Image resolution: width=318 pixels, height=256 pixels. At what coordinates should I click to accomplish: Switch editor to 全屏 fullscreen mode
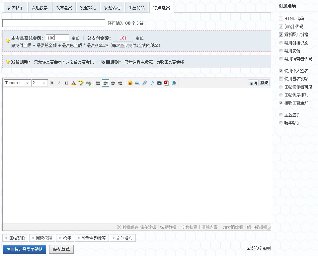tap(254, 83)
